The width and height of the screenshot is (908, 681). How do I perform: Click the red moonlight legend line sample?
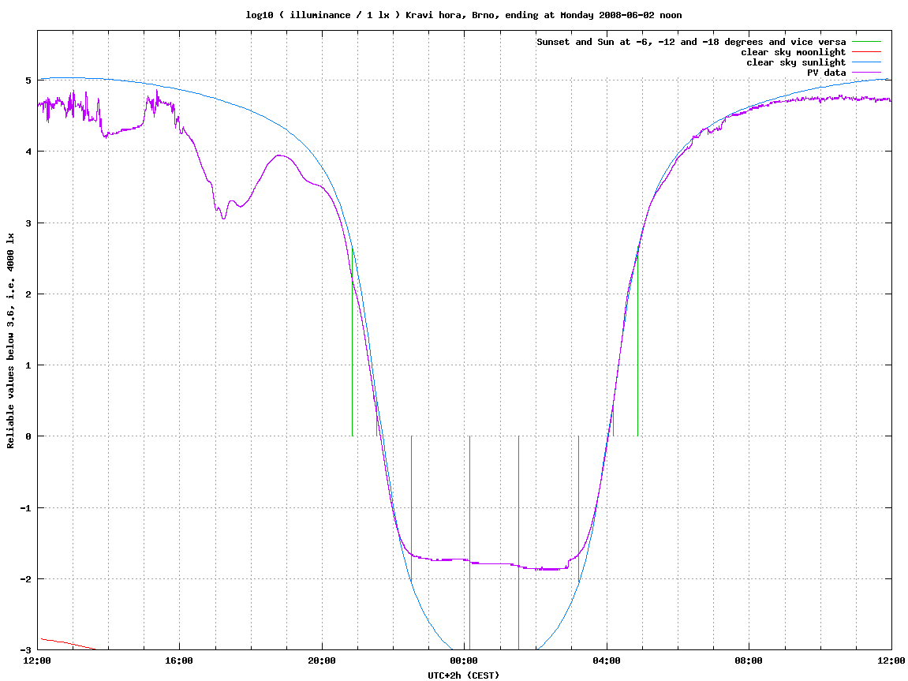pyautogui.click(x=865, y=52)
